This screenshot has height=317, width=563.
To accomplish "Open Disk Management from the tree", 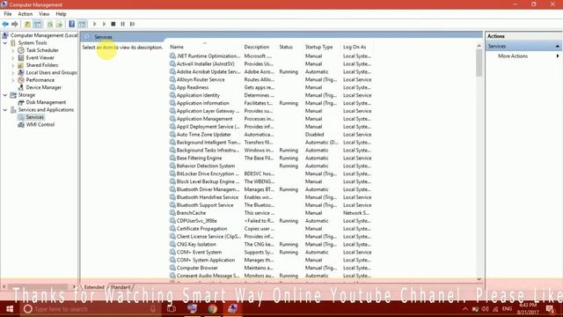I will 46,102.
